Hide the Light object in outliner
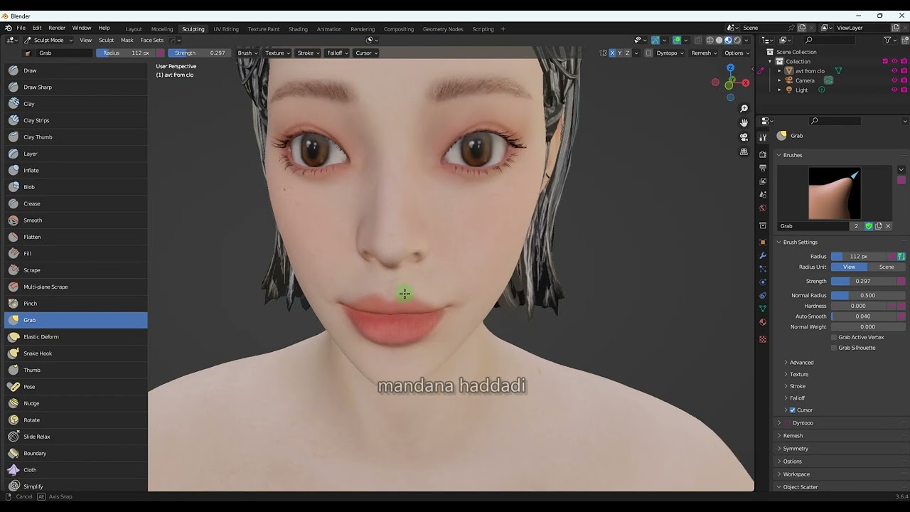910x512 pixels. (894, 90)
